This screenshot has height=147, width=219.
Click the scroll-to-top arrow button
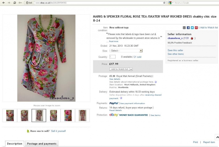coord(217,137)
